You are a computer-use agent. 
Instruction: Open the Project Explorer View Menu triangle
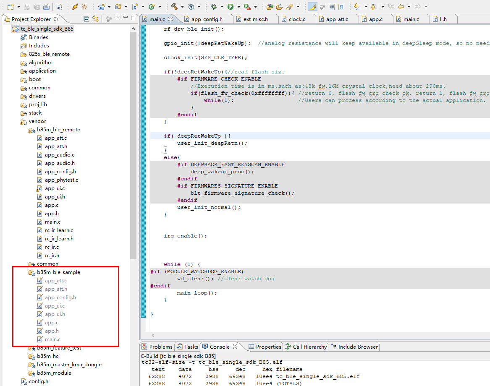(x=118, y=18)
